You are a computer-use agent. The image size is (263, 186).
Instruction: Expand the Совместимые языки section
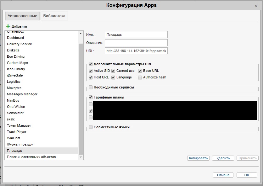[x=91, y=127]
